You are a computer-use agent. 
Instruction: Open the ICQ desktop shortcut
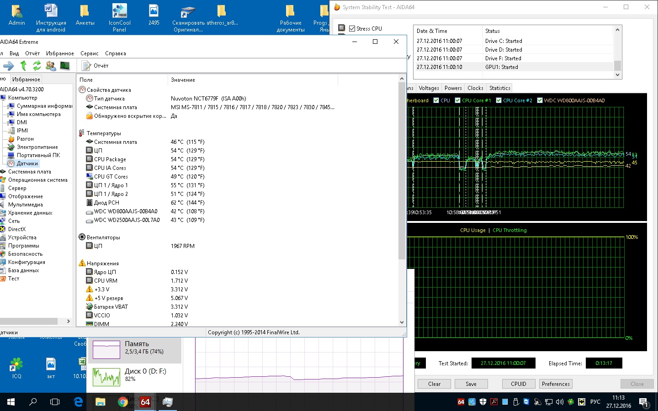17,368
